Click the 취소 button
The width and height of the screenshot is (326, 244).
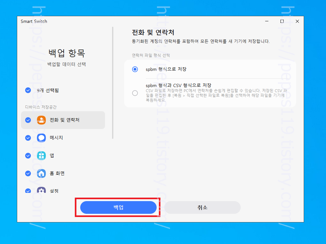click(x=202, y=207)
